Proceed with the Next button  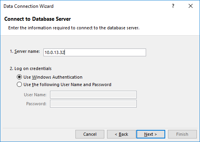[x=151, y=134]
